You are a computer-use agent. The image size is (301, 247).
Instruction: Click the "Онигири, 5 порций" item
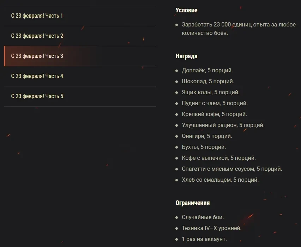coord(207,136)
